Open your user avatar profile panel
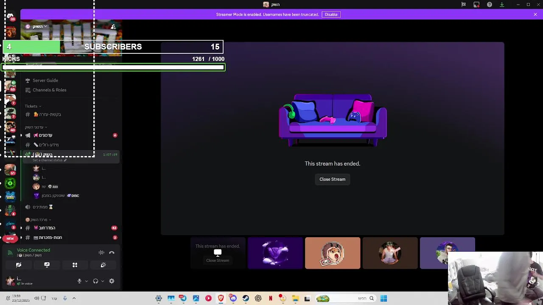 click(10, 281)
